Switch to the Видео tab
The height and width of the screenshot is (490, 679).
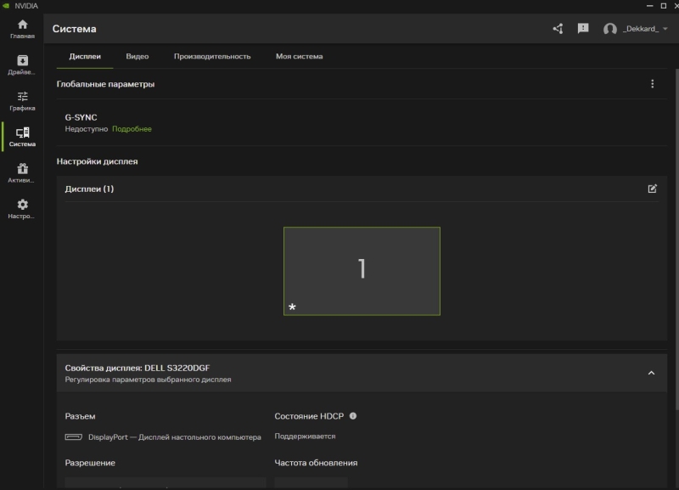coord(137,56)
